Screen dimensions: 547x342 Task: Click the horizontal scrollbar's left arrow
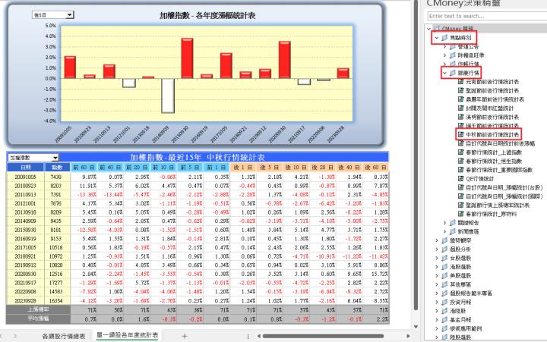click(258, 336)
